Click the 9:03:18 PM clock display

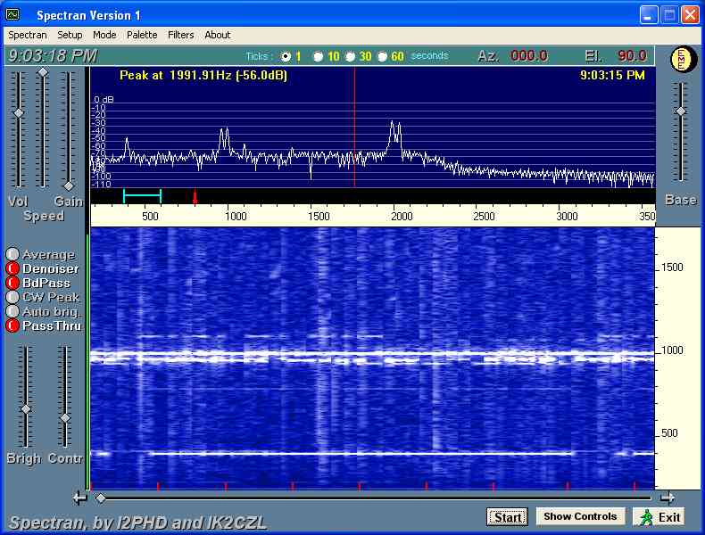point(53,56)
